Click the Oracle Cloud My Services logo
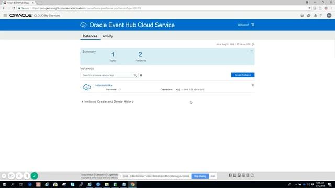The width and height of the screenshot is (335, 188). coord(35,15)
